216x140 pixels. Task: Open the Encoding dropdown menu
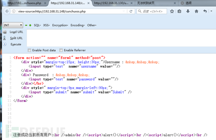78,25
